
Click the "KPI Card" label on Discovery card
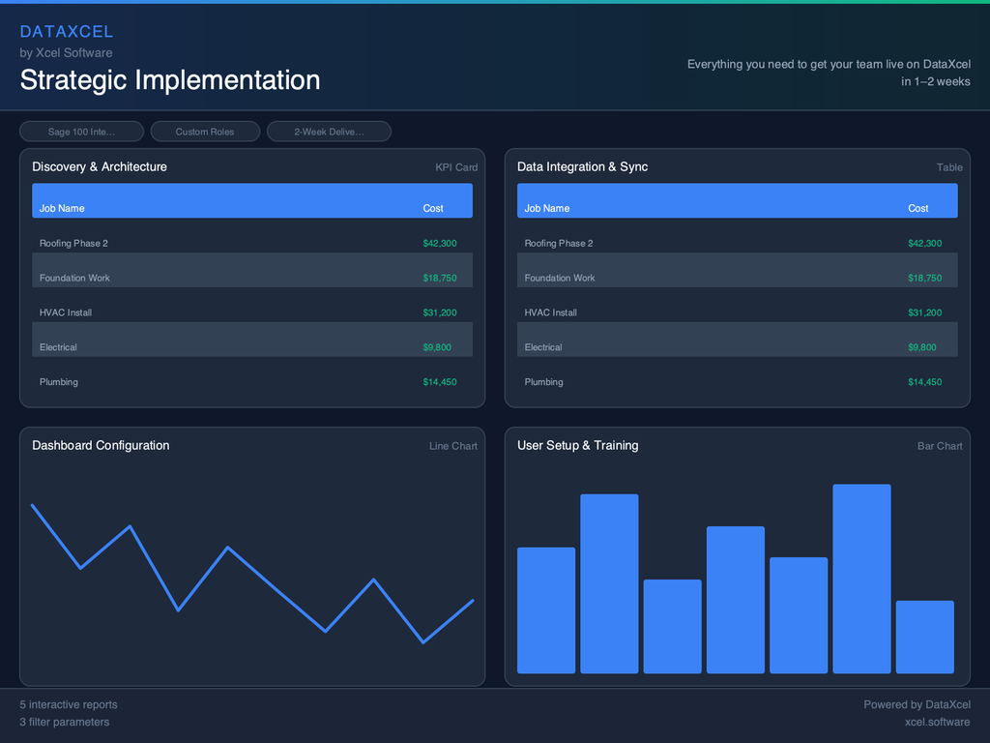[455, 166]
